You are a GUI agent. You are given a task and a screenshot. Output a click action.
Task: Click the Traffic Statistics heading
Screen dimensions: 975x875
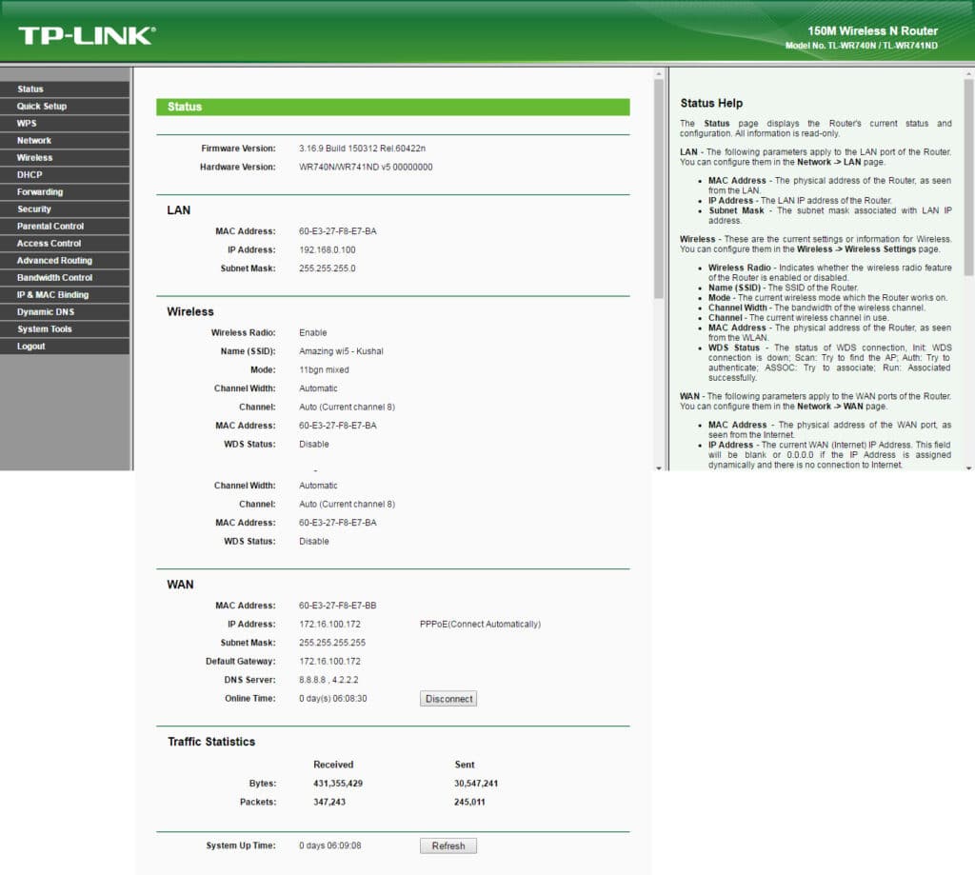click(x=211, y=742)
